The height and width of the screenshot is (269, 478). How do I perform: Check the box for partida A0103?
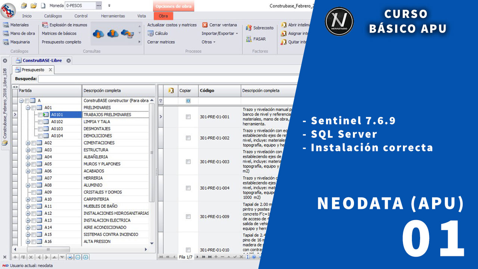coord(40,129)
